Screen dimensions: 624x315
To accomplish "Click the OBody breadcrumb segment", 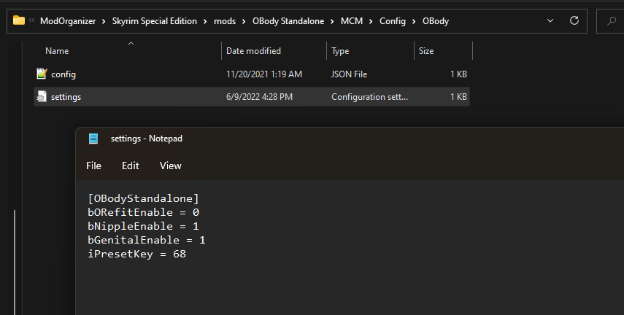I will tap(436, 21).
